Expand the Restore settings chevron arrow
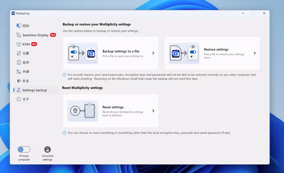 tap(255, 53)
